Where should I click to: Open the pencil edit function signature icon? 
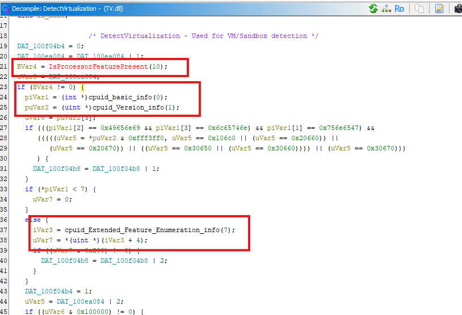(x=439, y=9)
